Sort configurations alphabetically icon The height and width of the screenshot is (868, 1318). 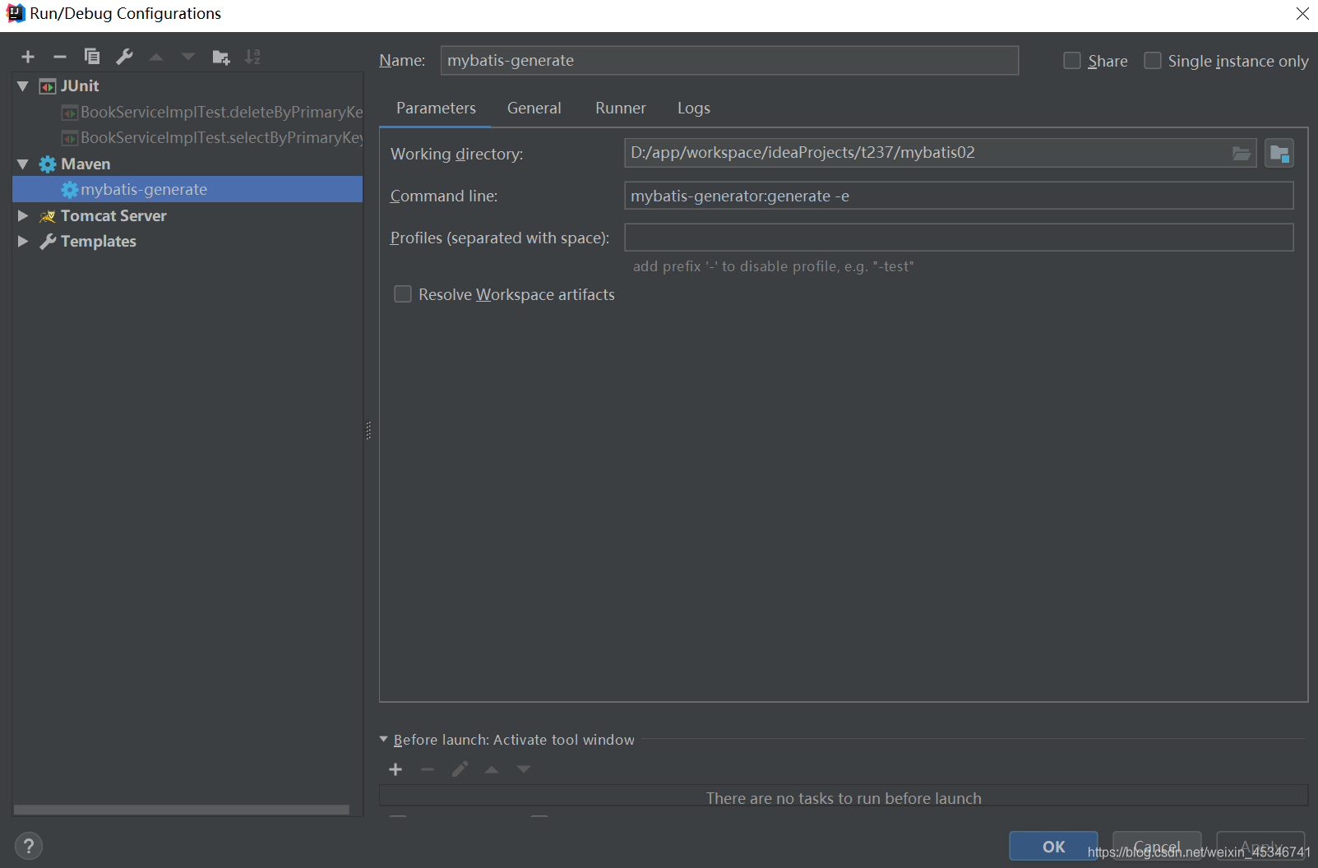pos(252,57)
